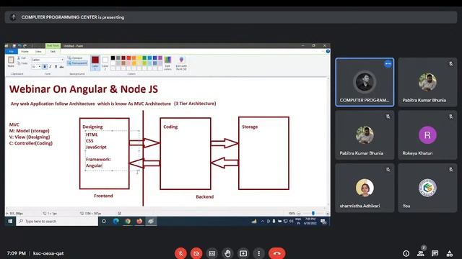
Task: Toggle Italic text formatting in Paint
Action: point(51,67)
